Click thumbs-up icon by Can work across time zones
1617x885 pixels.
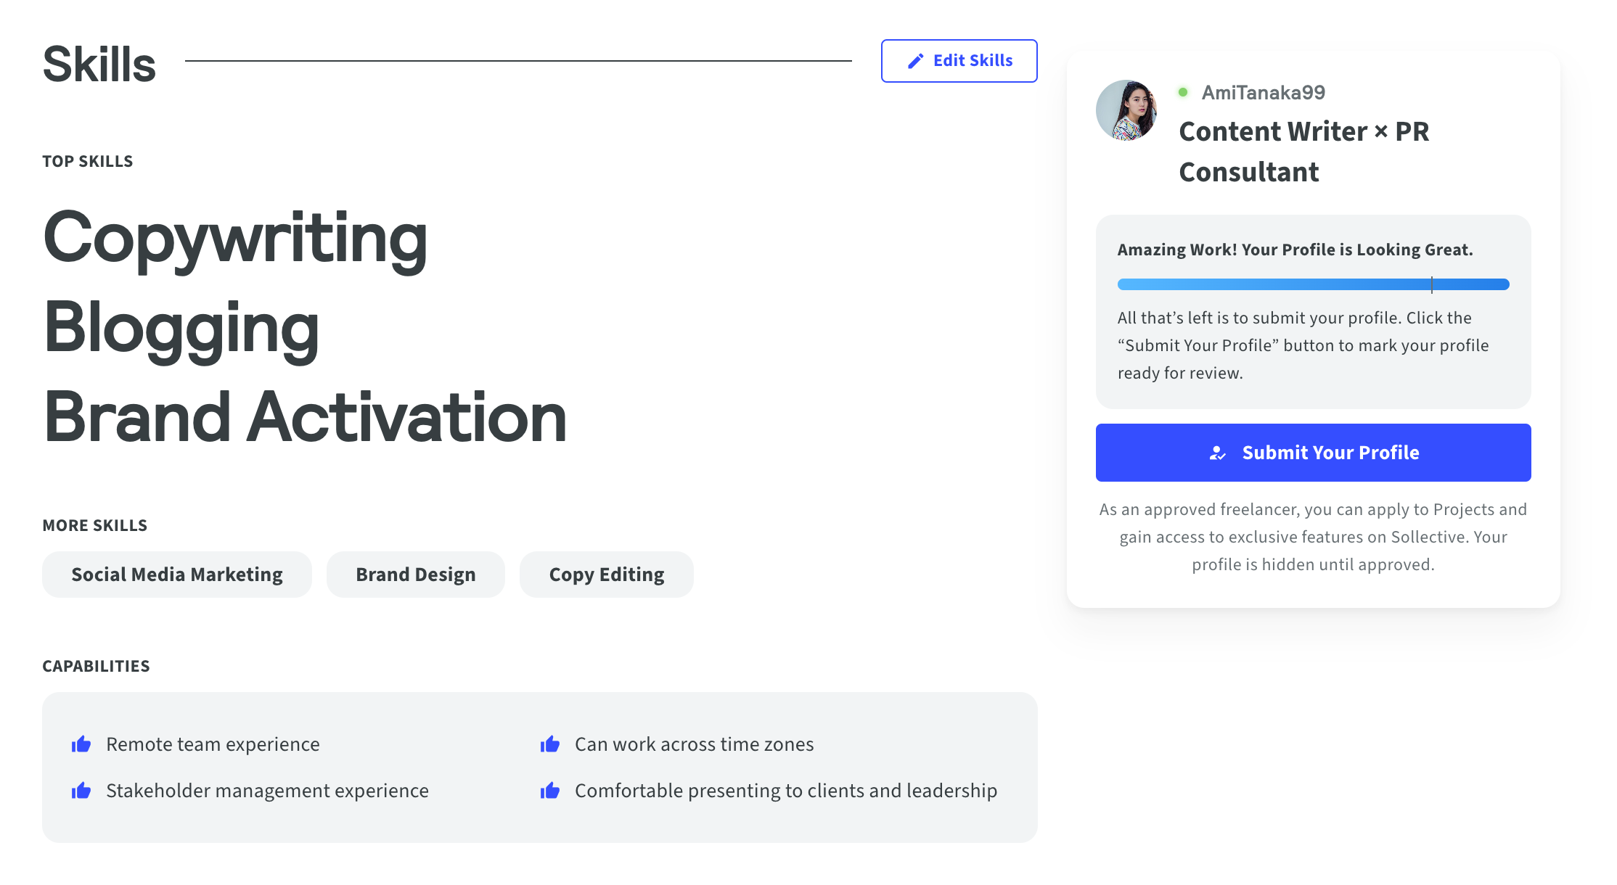pos(550,744)
